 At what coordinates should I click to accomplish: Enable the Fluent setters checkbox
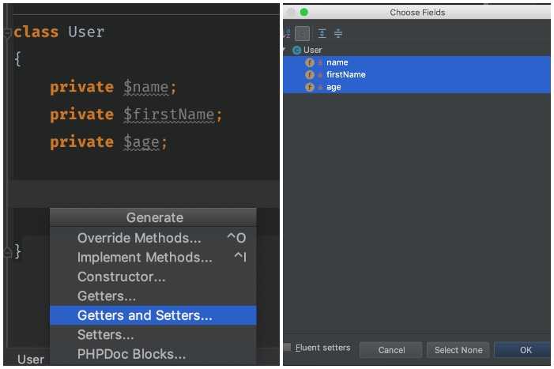pos(288,347)
